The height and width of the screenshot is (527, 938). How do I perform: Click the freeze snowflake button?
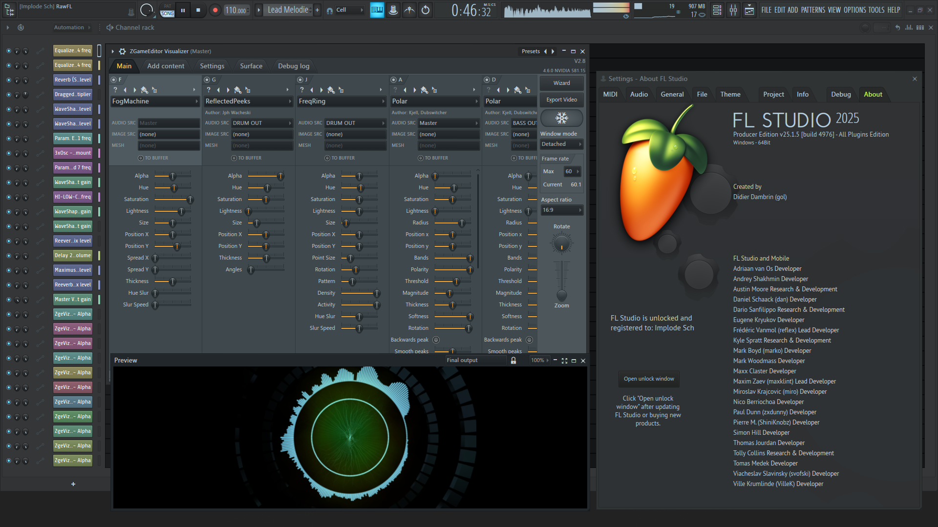562,118
